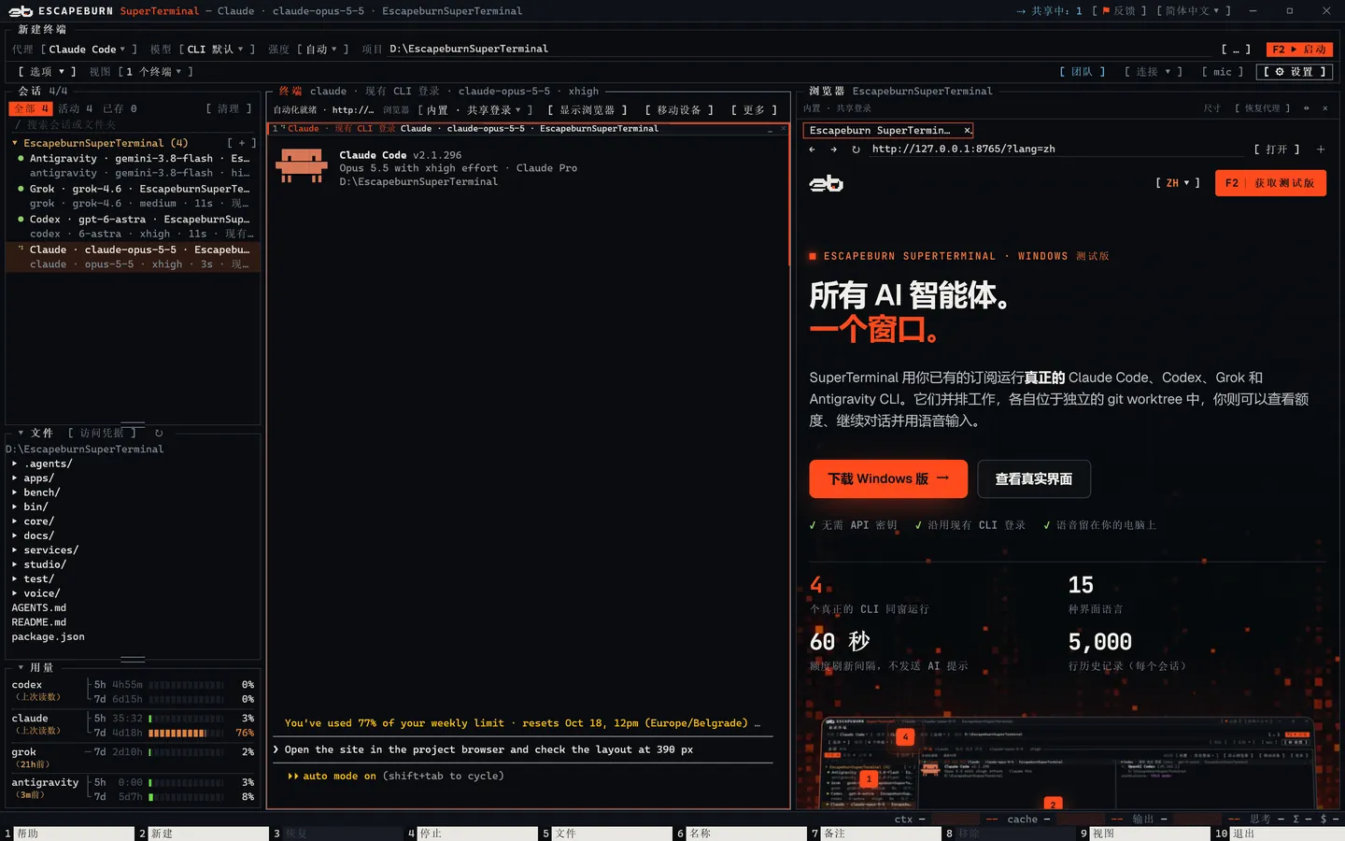Open the 简体中文 language dropdown
This screenshot has width=1345, height=841.
pyautogui.click(x=1194, y=11)
